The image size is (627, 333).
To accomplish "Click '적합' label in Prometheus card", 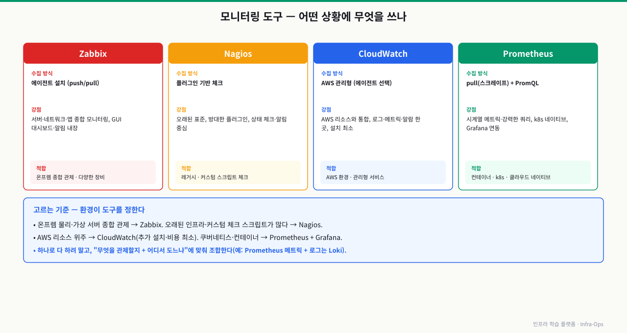I will coord(476,168).
